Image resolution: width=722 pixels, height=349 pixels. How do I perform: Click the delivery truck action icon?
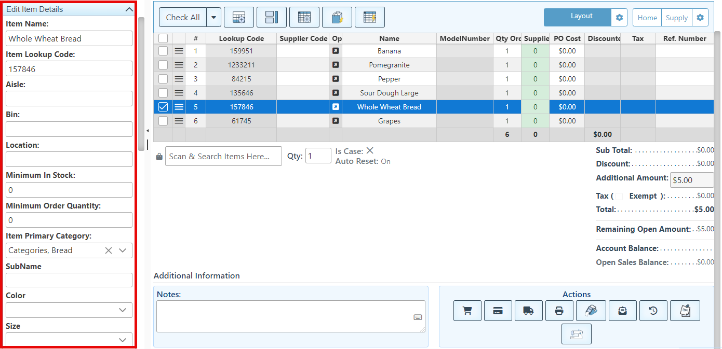coord(528,311)
